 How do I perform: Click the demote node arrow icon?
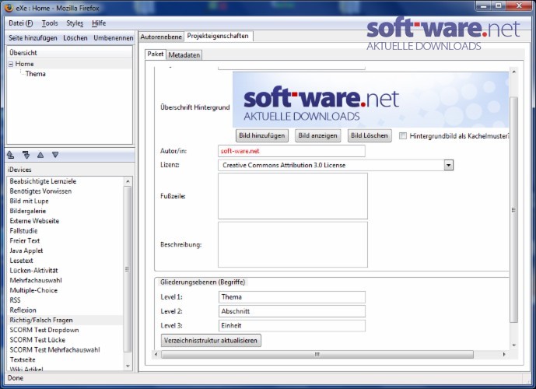point(26,155)
